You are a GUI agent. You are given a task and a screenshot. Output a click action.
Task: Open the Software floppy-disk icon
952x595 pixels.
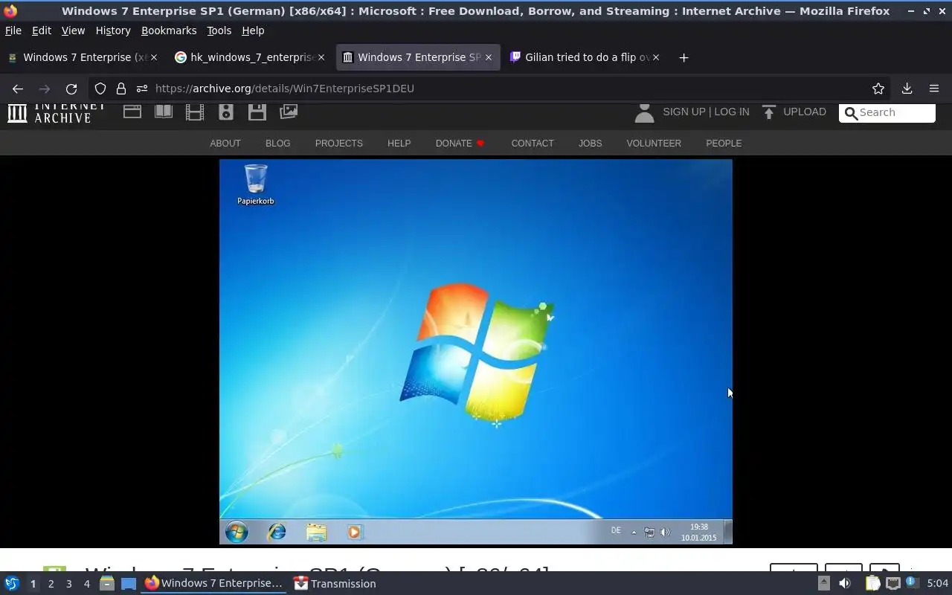pos(257,112)
